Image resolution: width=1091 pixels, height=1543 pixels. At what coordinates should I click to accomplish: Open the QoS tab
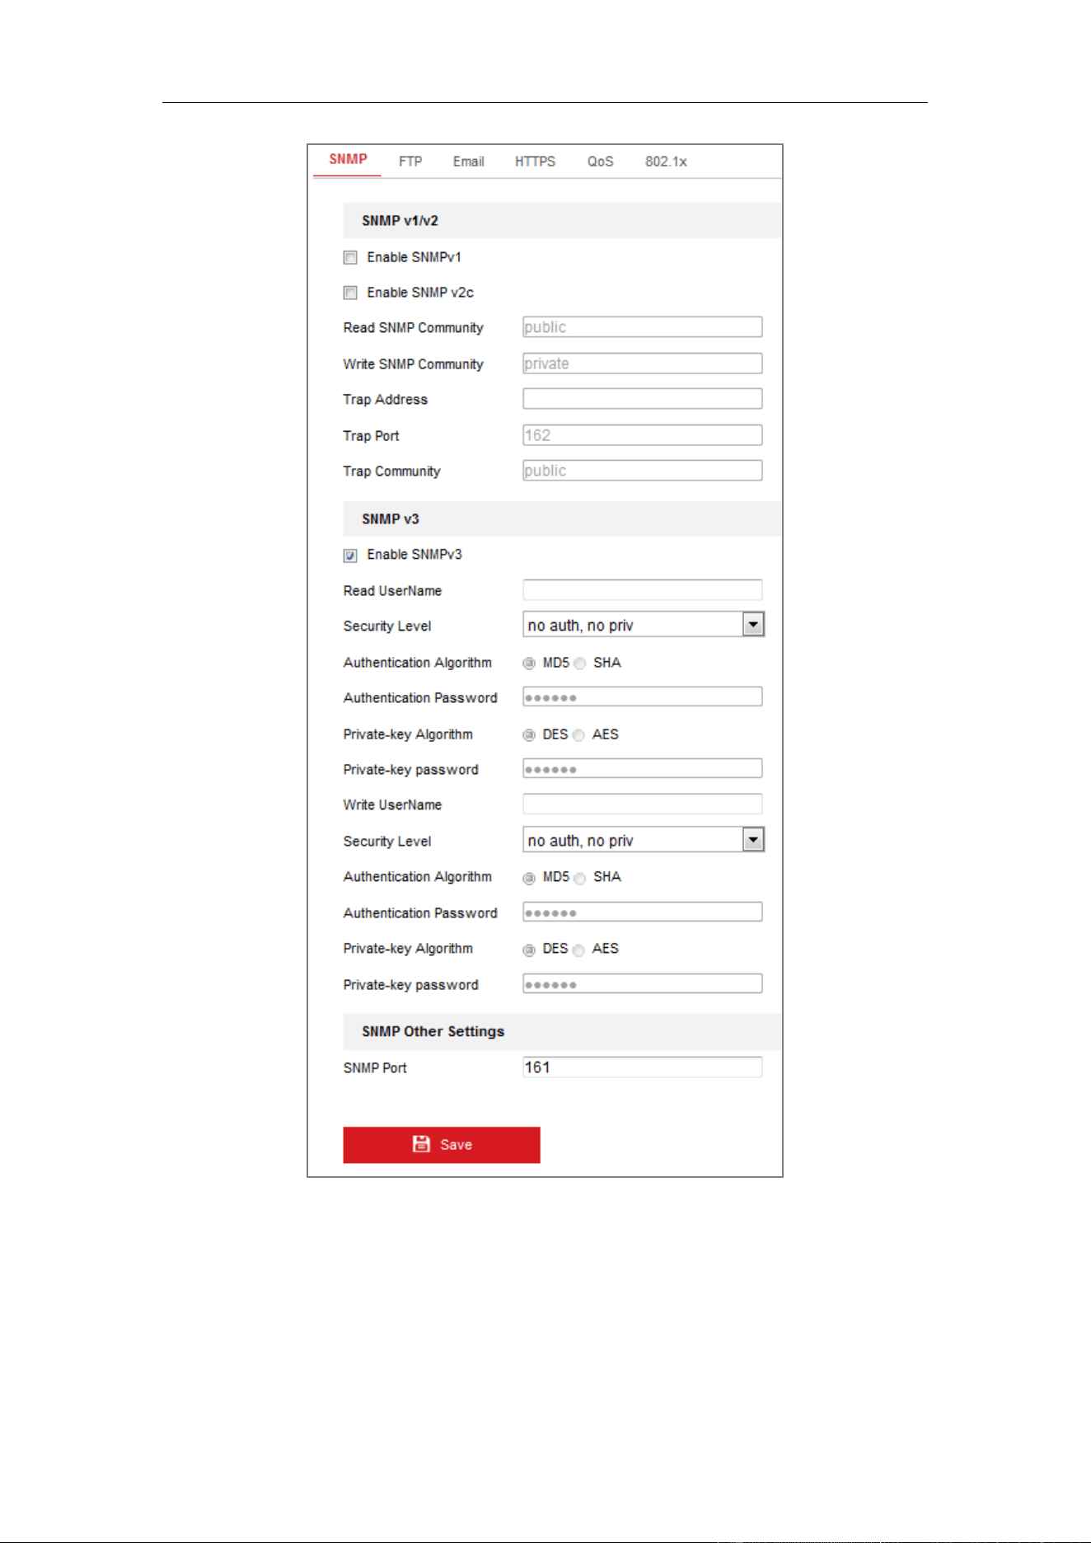(600, 162)
